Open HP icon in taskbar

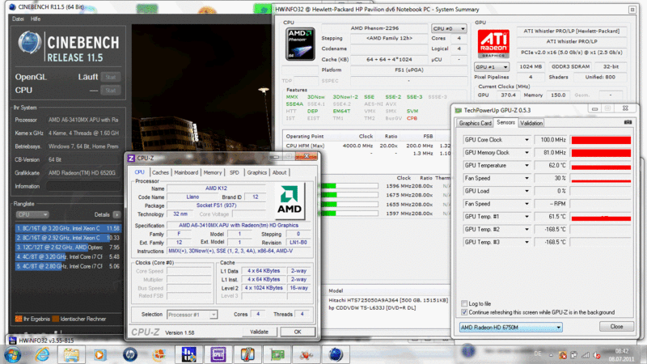(x=129, y=354)
